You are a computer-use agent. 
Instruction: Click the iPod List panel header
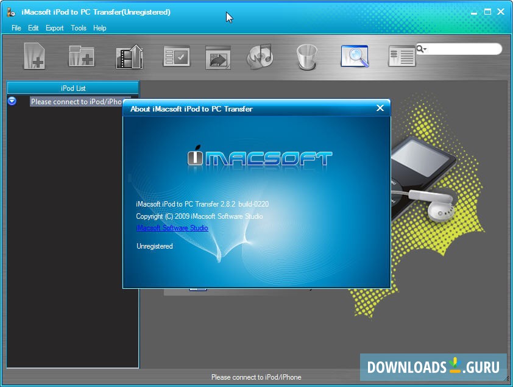(x=73, y=88)
